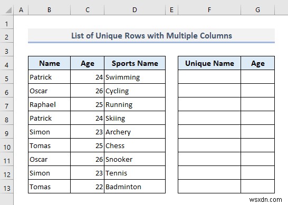Select the 'Snooker' cell

point(135,159)
